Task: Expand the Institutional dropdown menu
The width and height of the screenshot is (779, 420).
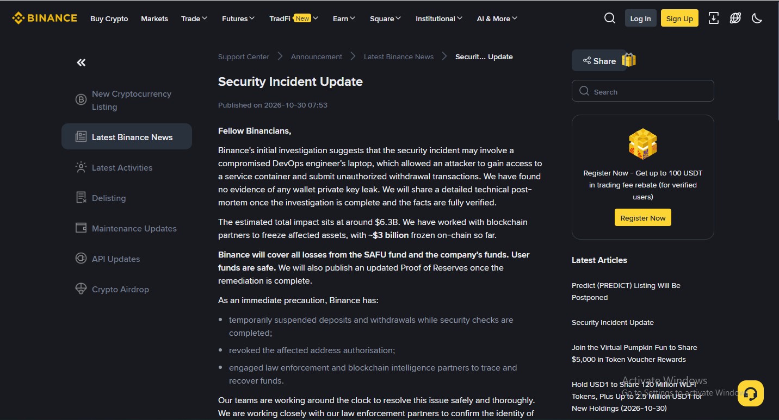Action: click(x=439, y=18)
